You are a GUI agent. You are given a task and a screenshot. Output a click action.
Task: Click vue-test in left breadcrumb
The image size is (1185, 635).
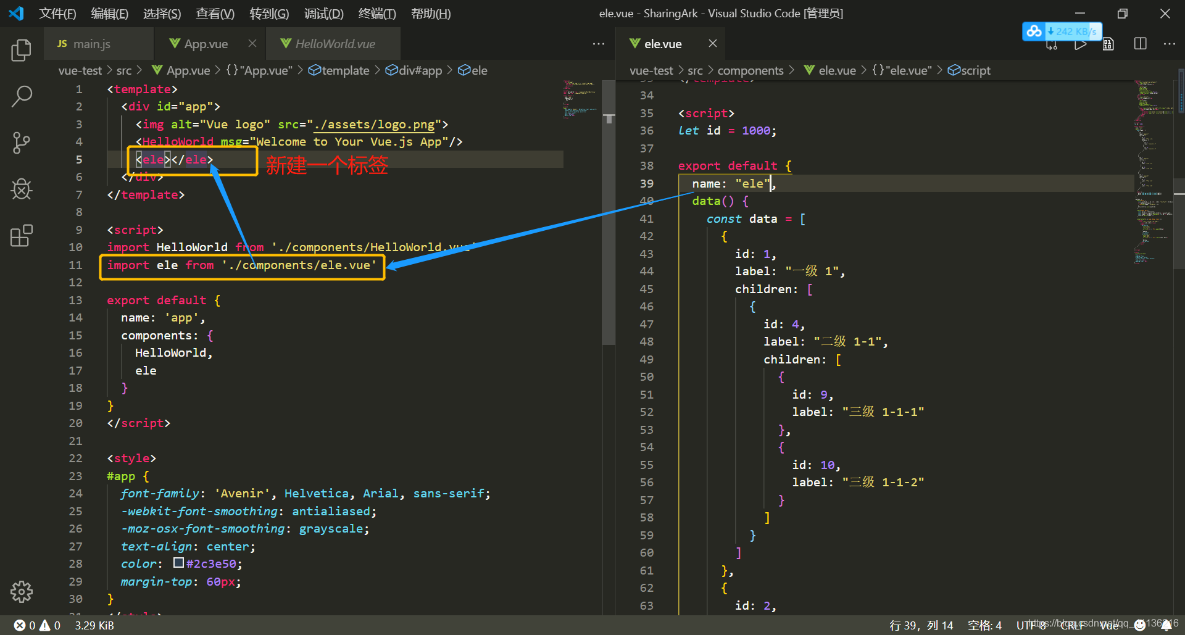80,70
